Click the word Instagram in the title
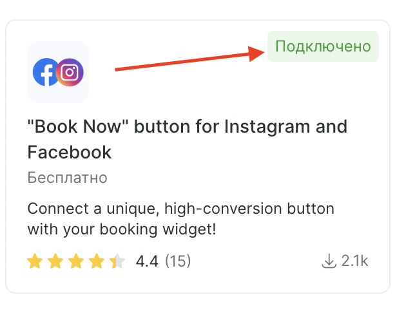 tap(267, 127)
